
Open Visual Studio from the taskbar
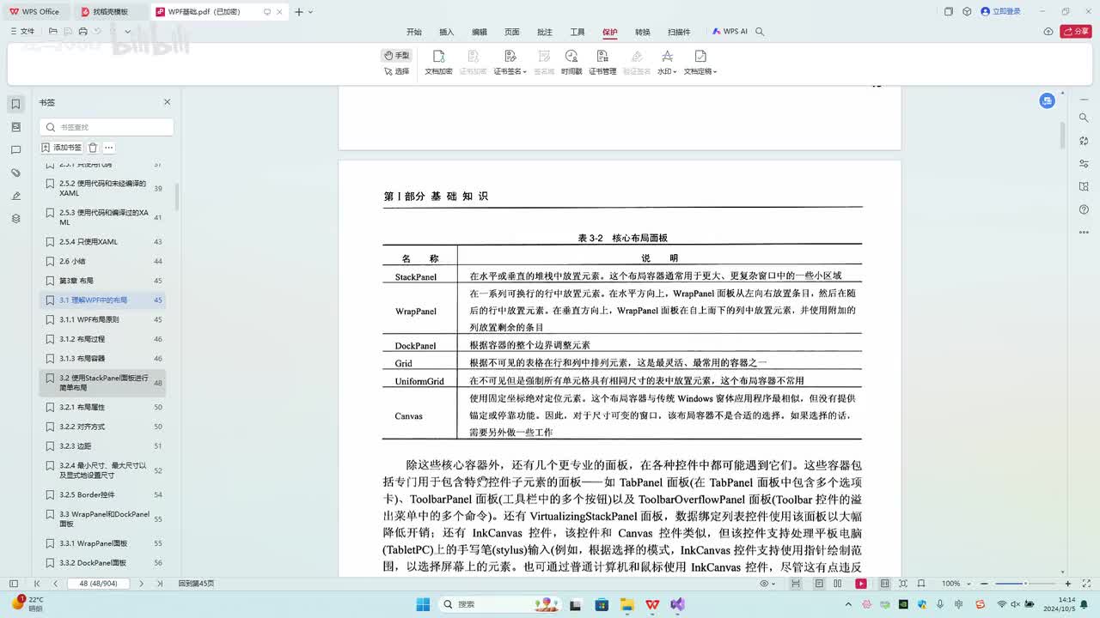(x=677, y=604)
